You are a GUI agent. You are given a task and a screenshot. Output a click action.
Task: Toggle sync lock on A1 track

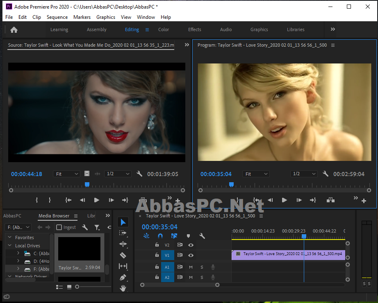click(180, 267)
